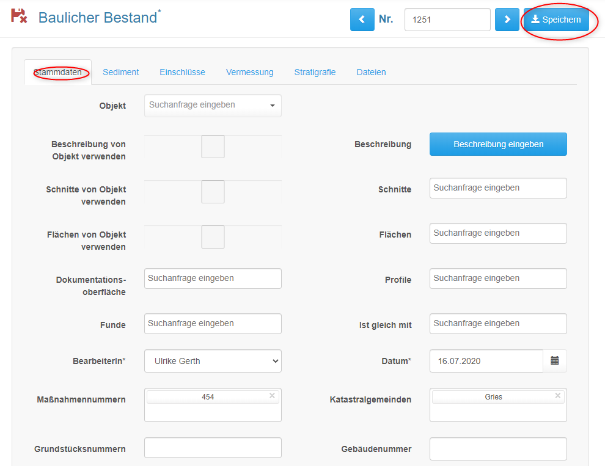The height and width of the screenshot is (466, 605).
Task: Select the Vermessung tab
Action: (x=250, y=72)
